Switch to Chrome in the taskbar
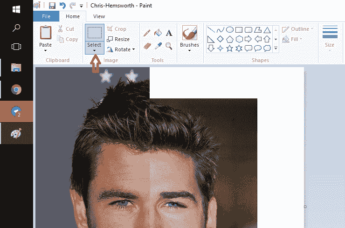The image size is (345, 228). click(16, 90)
